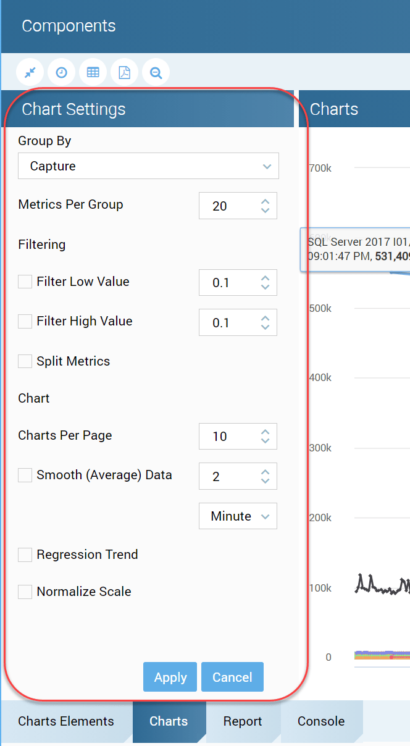Viewport: 410px width, 746px height.
Task: Click the zoom out magnifier icon
Action: [156, 72]
